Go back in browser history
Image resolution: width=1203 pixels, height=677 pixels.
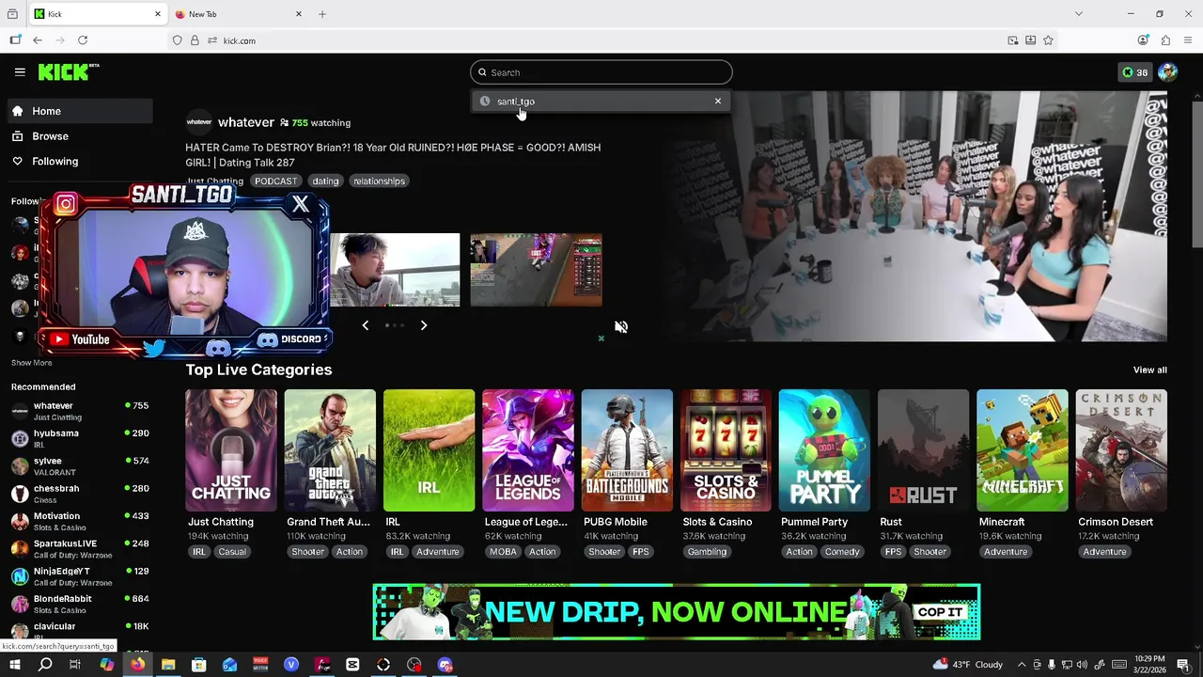pos(38,40)
